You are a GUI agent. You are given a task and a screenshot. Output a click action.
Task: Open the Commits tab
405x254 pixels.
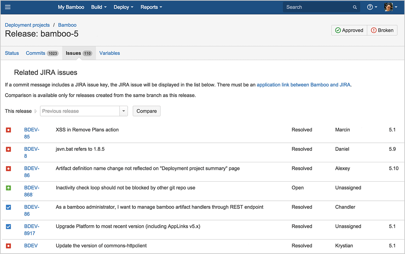(x=36, y=53)
